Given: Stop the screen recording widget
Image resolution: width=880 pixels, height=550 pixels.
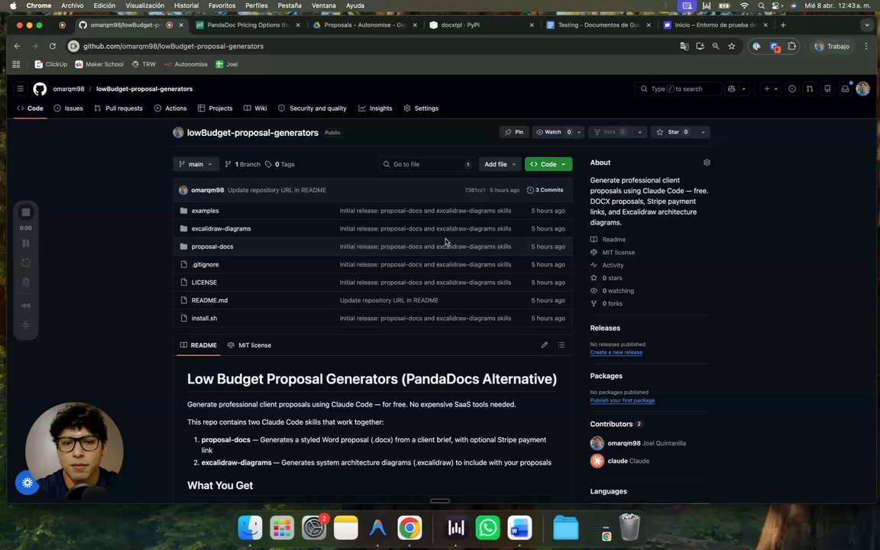Looking at the screenshot, I should coord(26,212).
